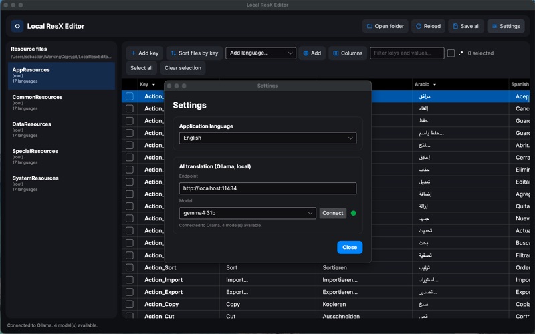535x334 pixels.
Task: Open CommonResources in the sidebar
Action: 62,103
